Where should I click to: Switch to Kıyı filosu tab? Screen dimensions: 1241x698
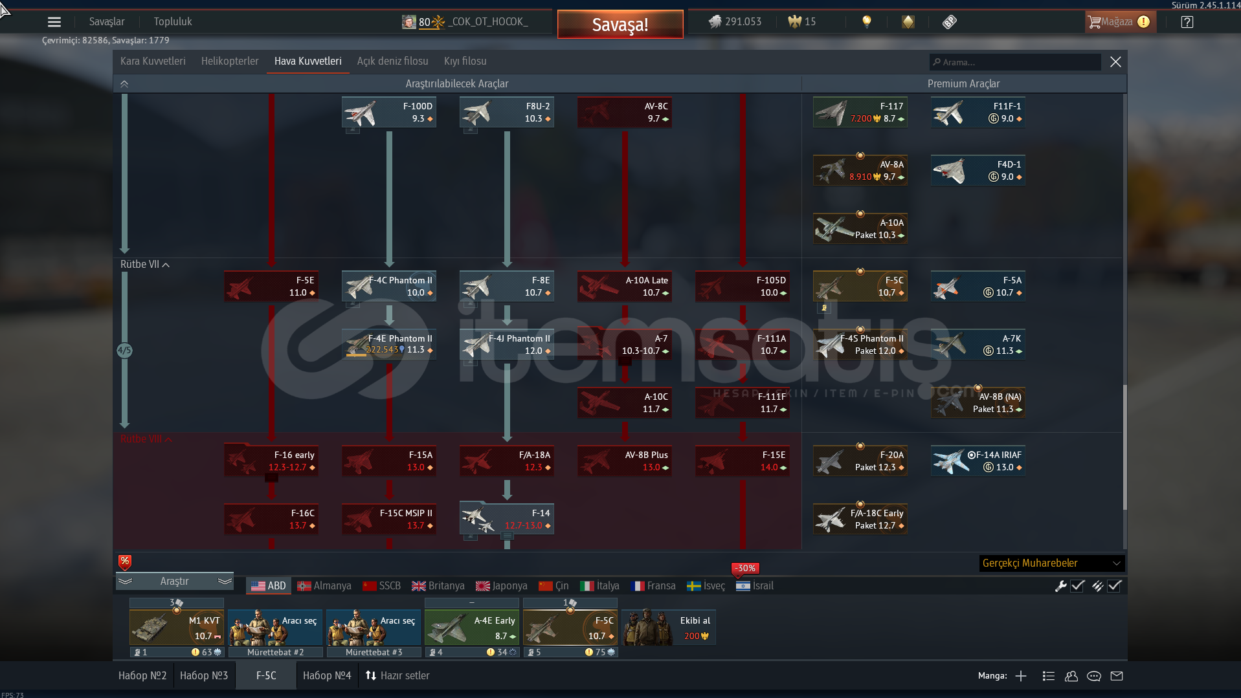point(465,61)
